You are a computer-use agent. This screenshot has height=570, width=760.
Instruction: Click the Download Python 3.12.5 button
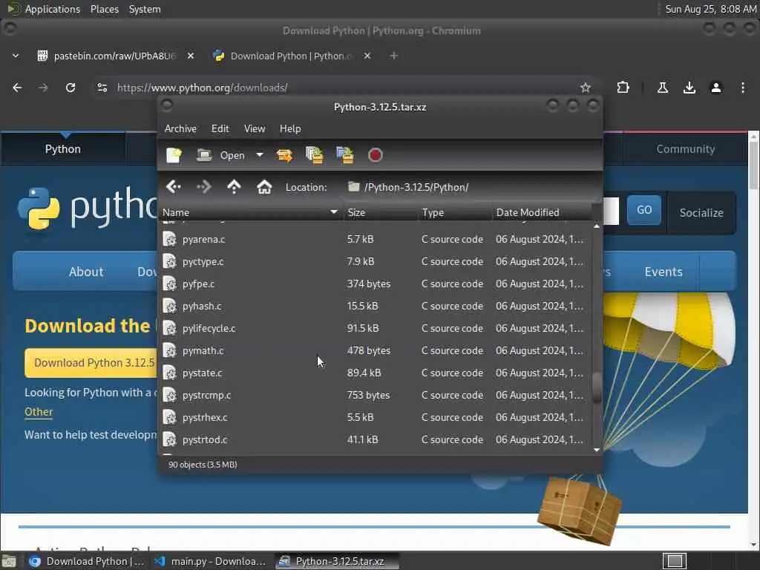point(91,362)
